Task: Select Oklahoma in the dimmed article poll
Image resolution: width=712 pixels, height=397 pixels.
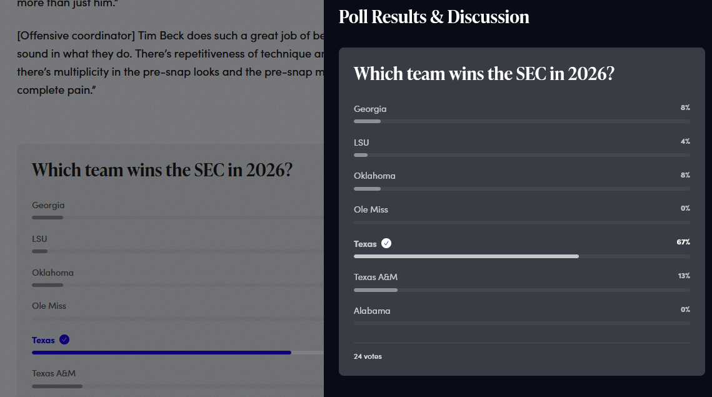Action: pyautogui.click(x=178, y=278)
